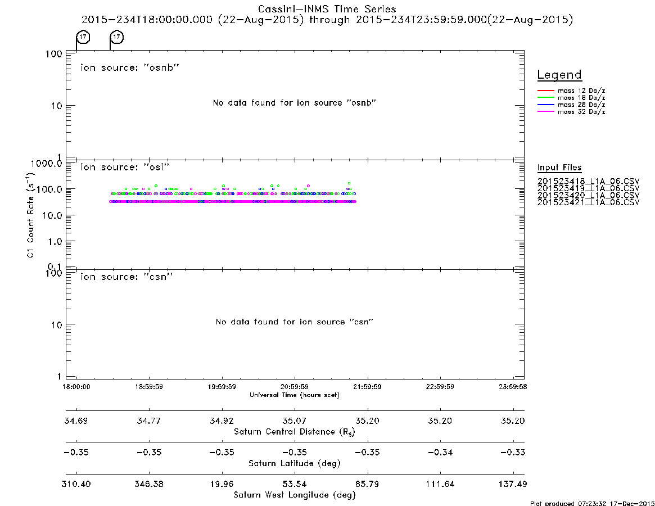Click the ion source "csn" panel label
The image size is (655, 506).
coord(127,277)
